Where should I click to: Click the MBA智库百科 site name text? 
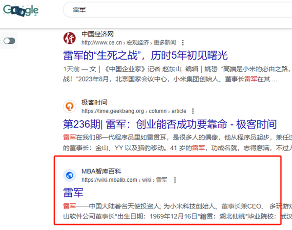pos(101,172)
